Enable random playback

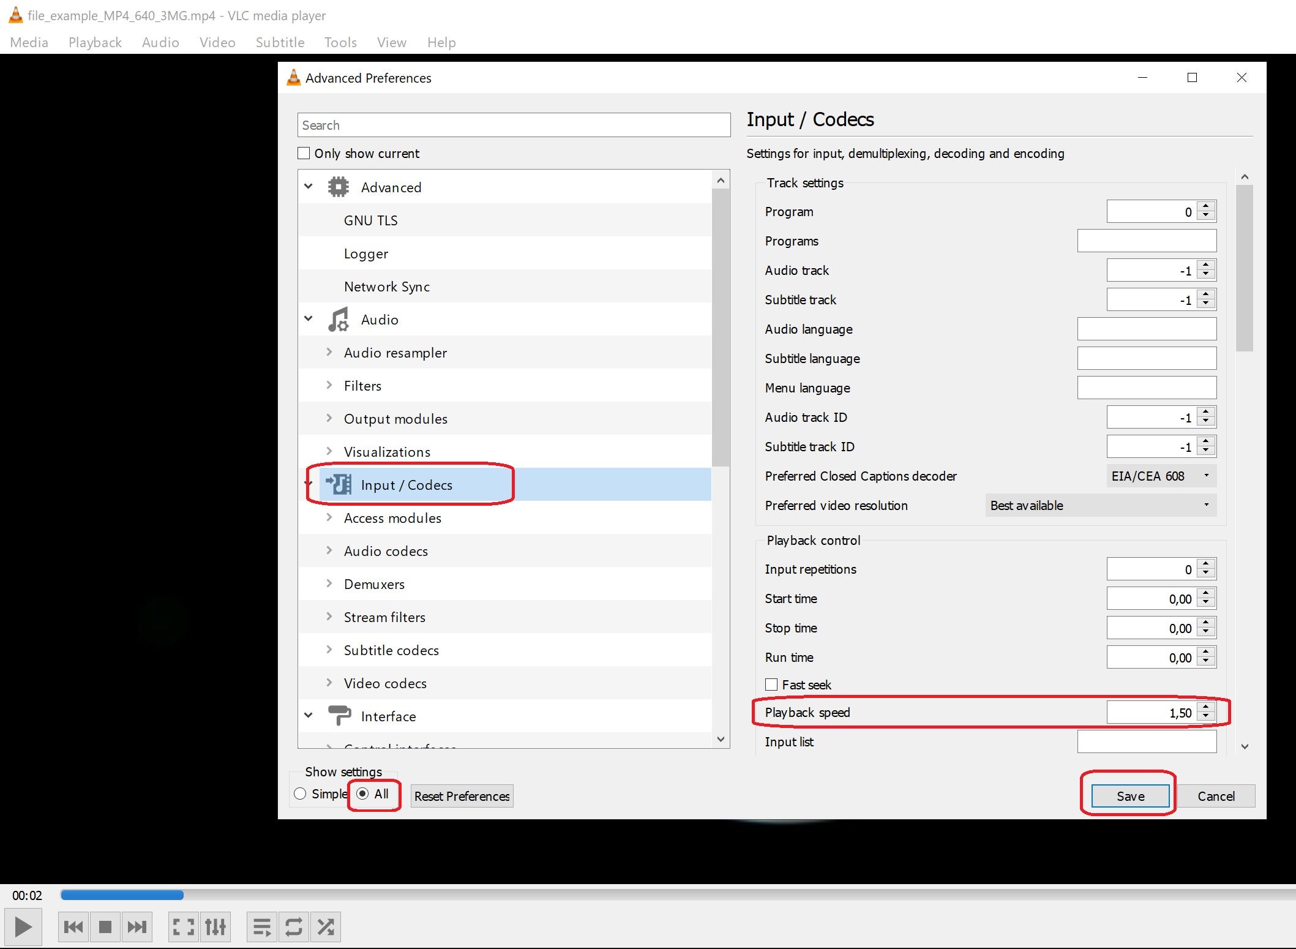(326, 926)
